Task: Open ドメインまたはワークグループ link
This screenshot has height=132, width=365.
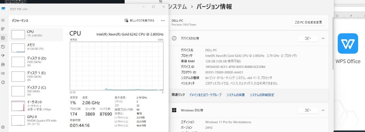Action: tap(205, 95)
